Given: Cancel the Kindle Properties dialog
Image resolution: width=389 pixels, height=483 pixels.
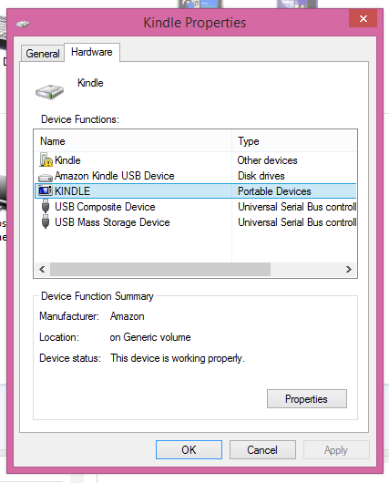Looking at the screenshot, I should tap(262, 449).
